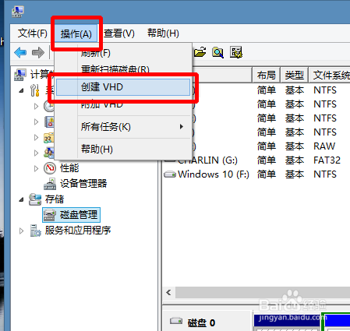Click the properties settings toolbar icon
The width and height of the screenshot is (350, 331).
tap(236, 52)
